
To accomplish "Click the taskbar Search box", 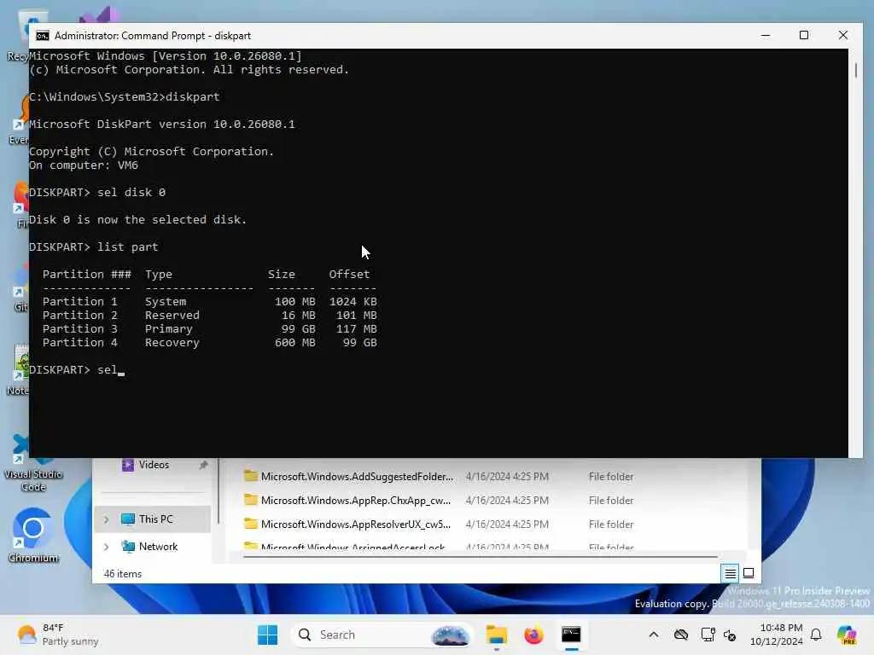I will click(x=382, y=635).
